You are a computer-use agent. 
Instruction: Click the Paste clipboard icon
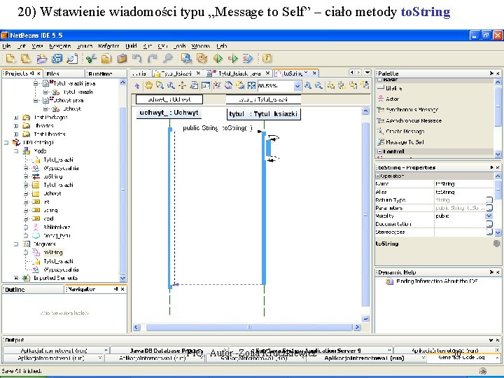[122, 59]
